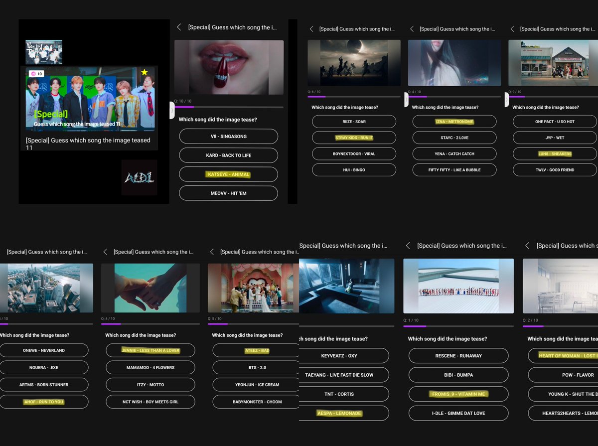Tap back arrow above the white classroom image
This screenshot has height=446, width=598.
(528, 246)
